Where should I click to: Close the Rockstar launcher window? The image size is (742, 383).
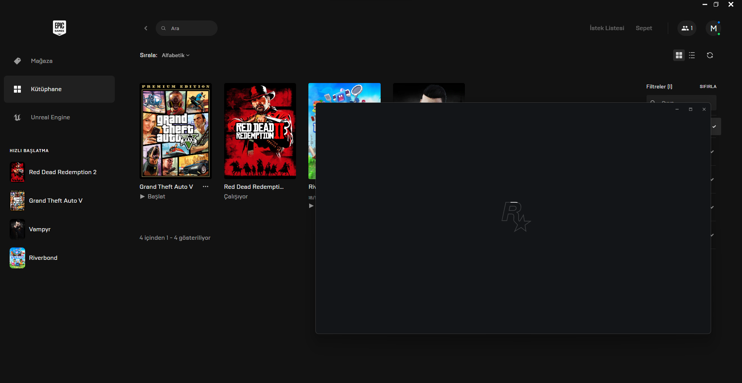[704, 109]
